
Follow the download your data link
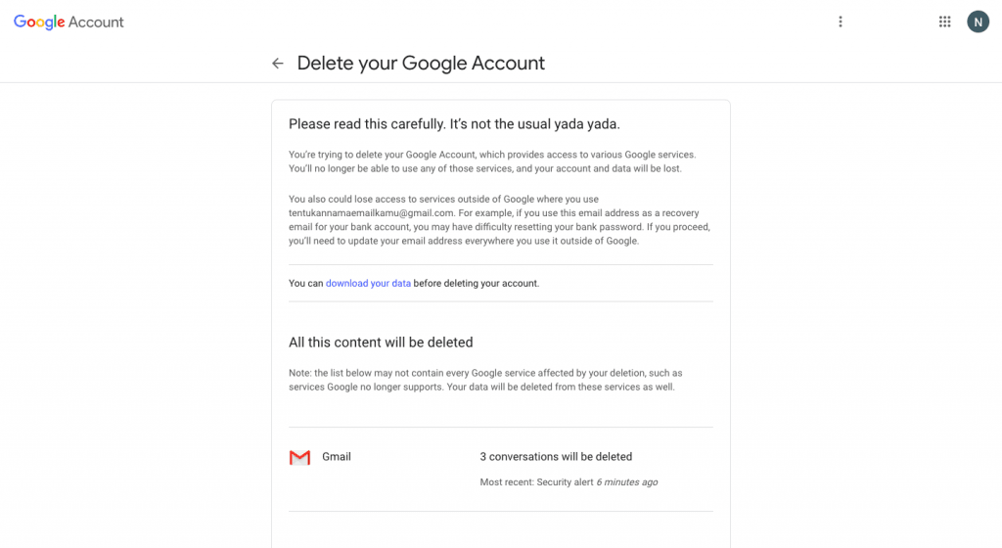tap(368, 283)
